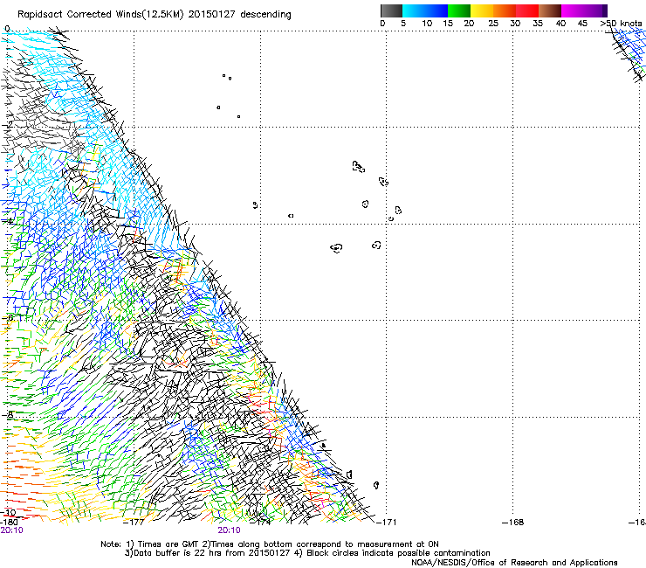Select the '25' tick label under the color bar

[493, 23]
